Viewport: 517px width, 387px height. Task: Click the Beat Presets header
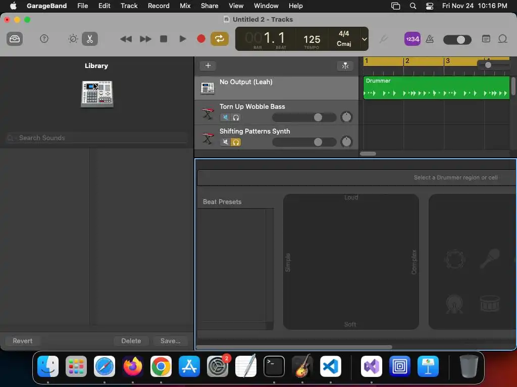tap(222, 202)
